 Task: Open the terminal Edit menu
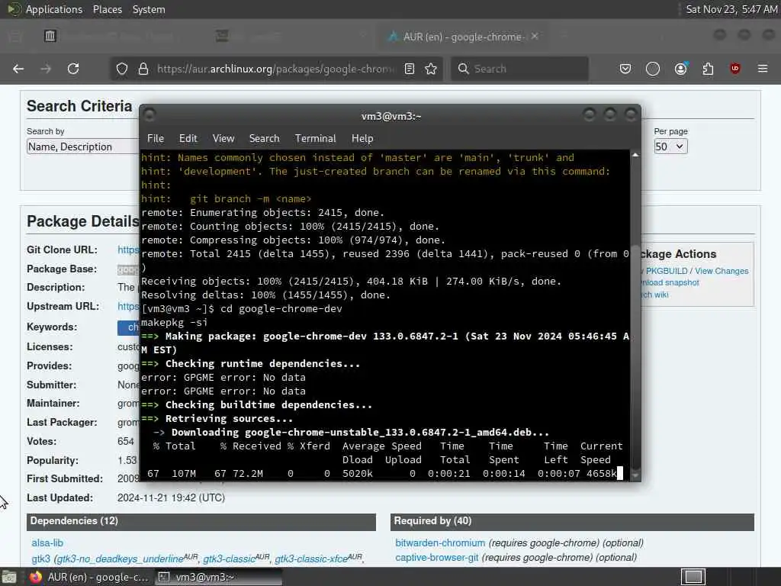pos(188,139)
